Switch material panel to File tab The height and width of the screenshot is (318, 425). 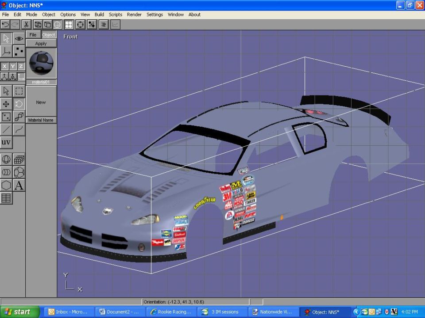point(33,34)
